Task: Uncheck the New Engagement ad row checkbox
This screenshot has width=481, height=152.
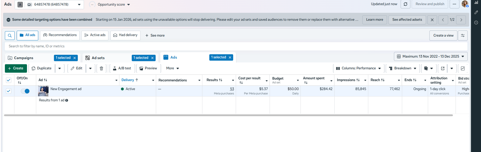Action: click(8, 91)
